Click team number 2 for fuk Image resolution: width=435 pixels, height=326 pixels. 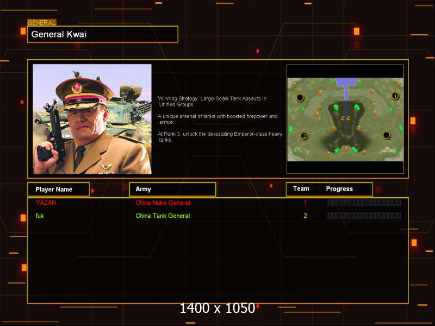[x=305, y=216]
